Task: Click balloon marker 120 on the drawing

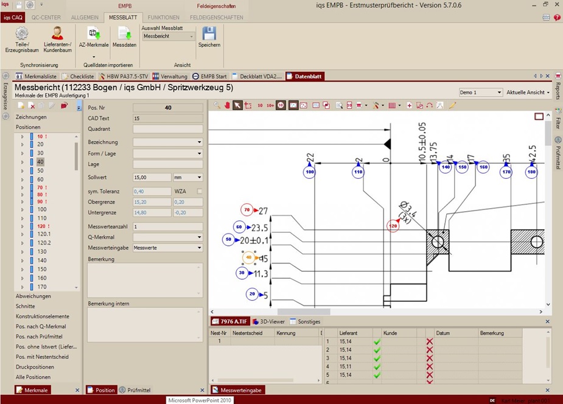Action: point(393,226)
